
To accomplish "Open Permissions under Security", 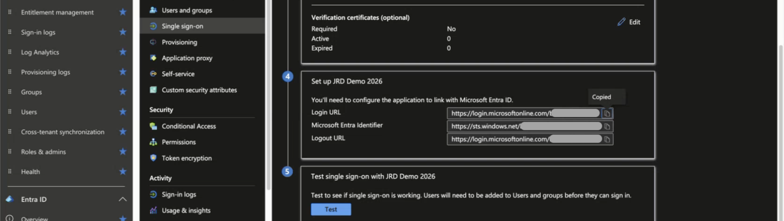I will pos(178,142).
